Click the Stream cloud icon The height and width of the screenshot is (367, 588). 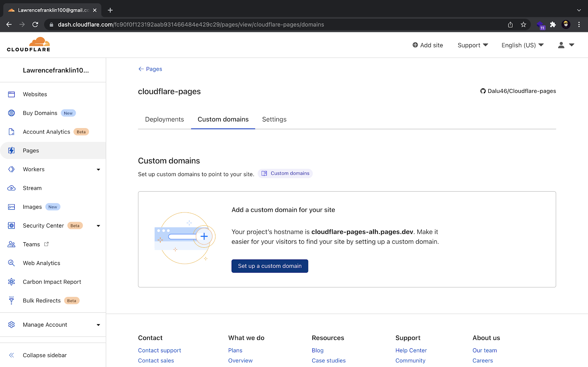(11, 188)
